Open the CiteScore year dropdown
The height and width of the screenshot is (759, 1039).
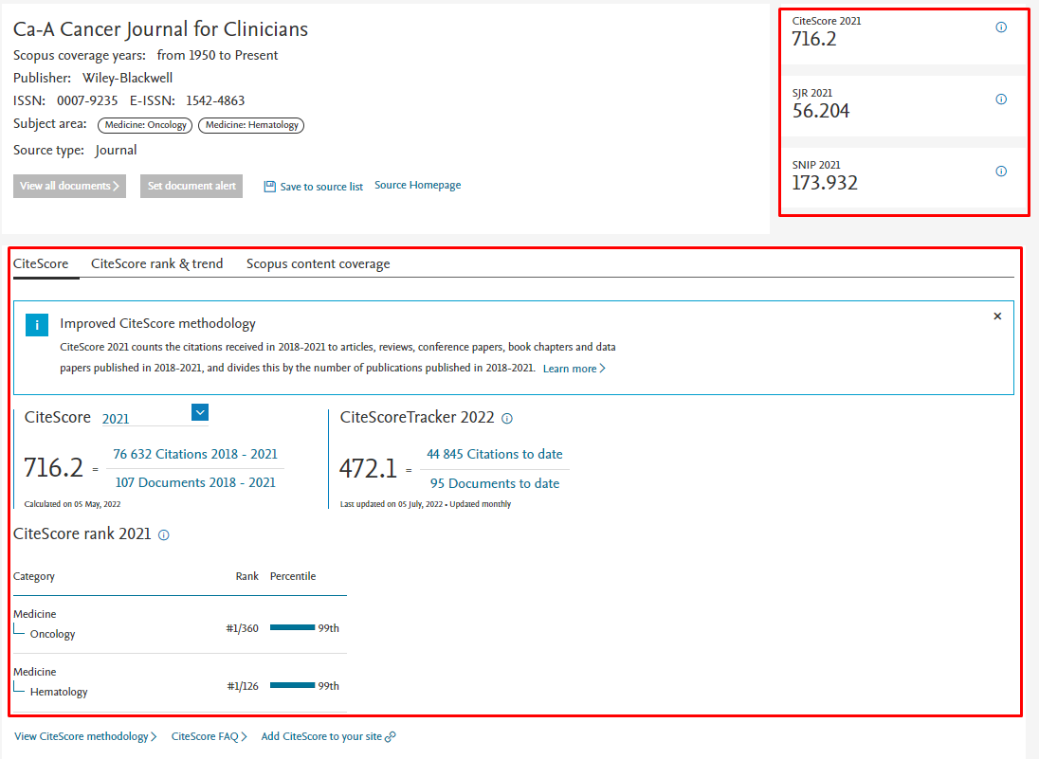(x=200, y=412)
